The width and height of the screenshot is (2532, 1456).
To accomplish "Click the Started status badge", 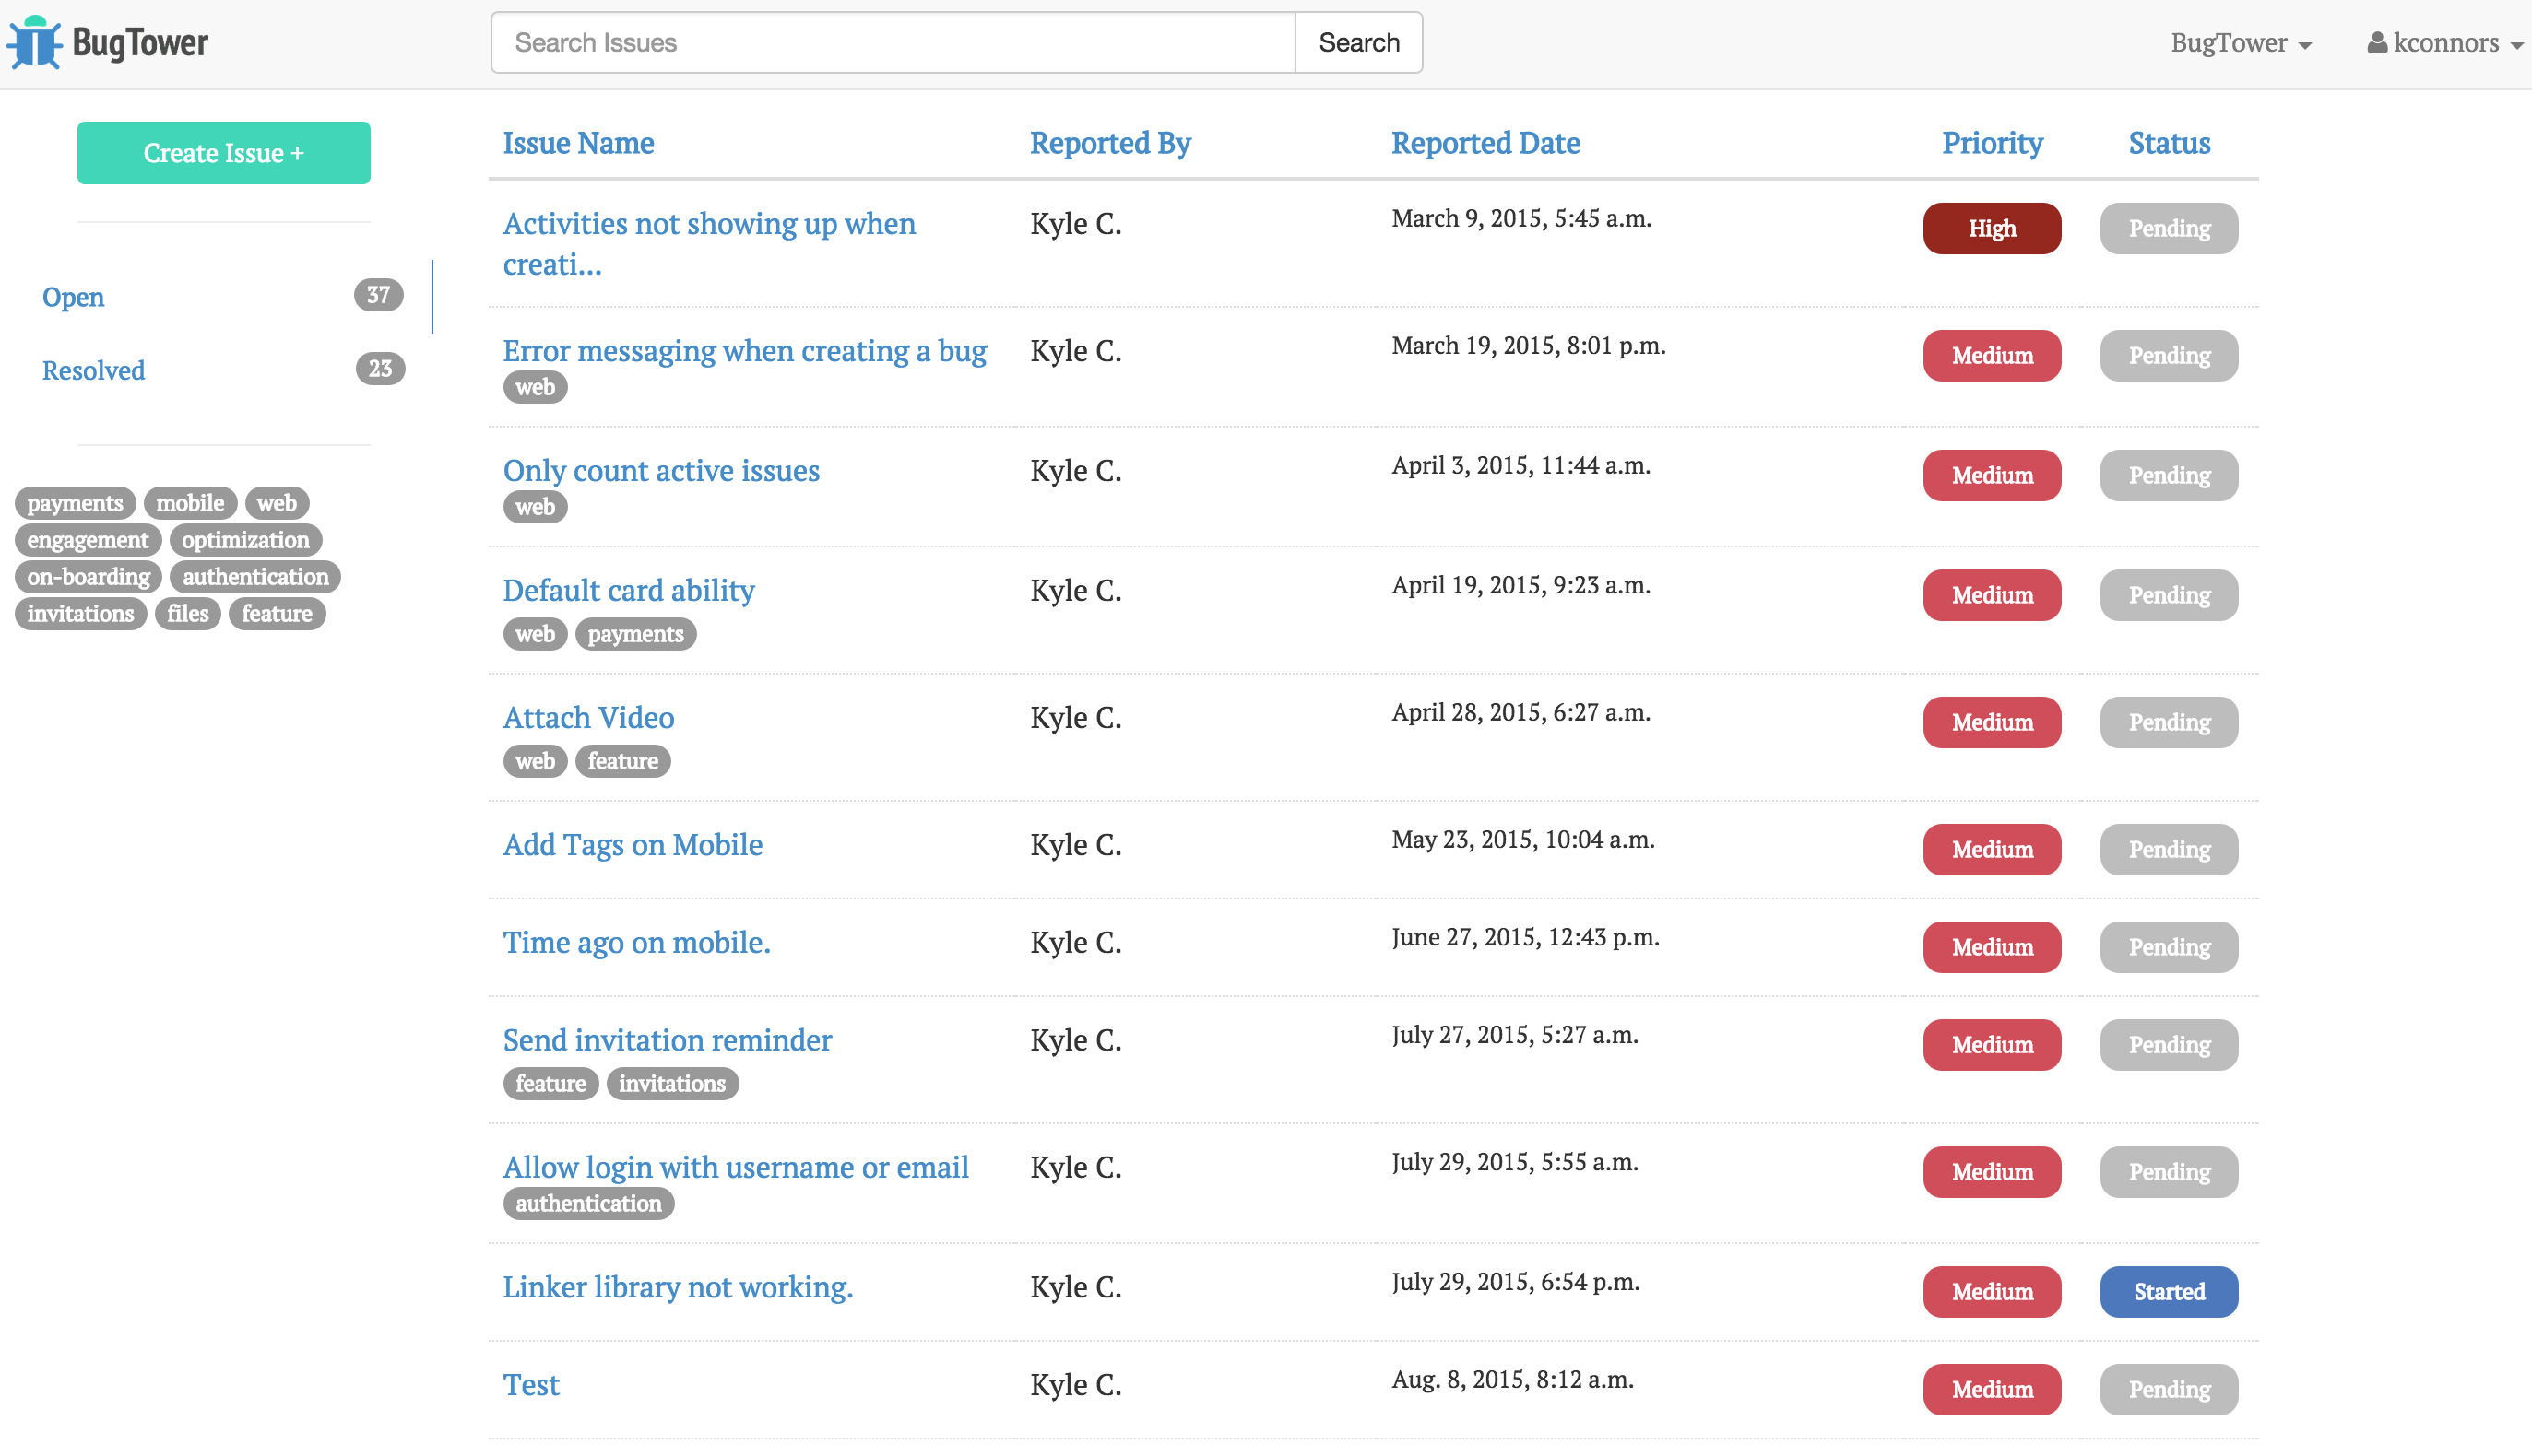I will point(2168,1292).
